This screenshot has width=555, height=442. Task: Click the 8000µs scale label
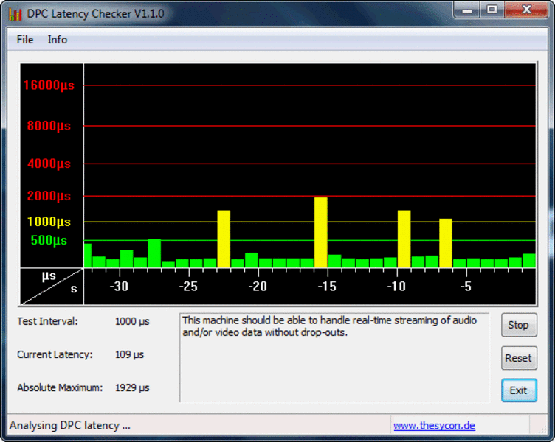tap(49, 126)
